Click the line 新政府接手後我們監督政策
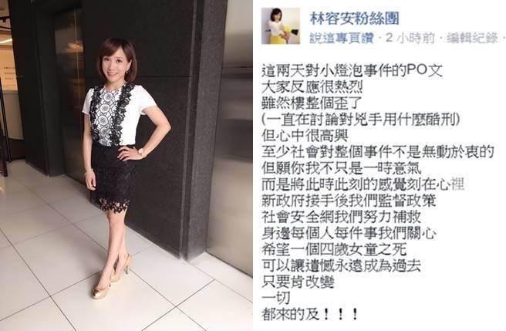 (349, 201)
